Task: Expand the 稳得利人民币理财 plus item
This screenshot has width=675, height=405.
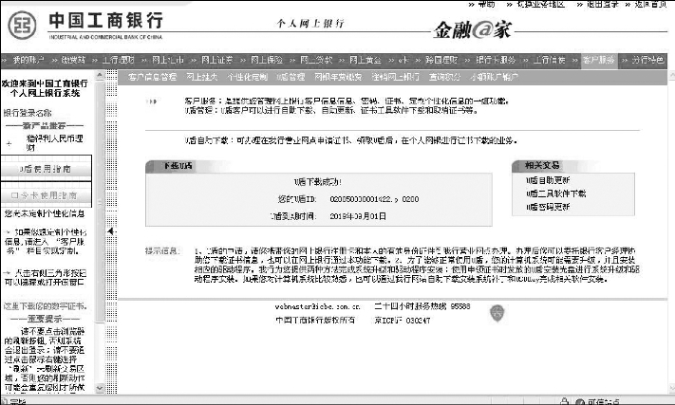Action: coord(9,143)
